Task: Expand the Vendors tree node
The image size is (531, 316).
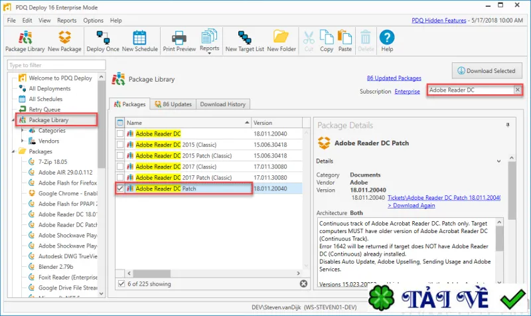Action: tap(23, 141)
